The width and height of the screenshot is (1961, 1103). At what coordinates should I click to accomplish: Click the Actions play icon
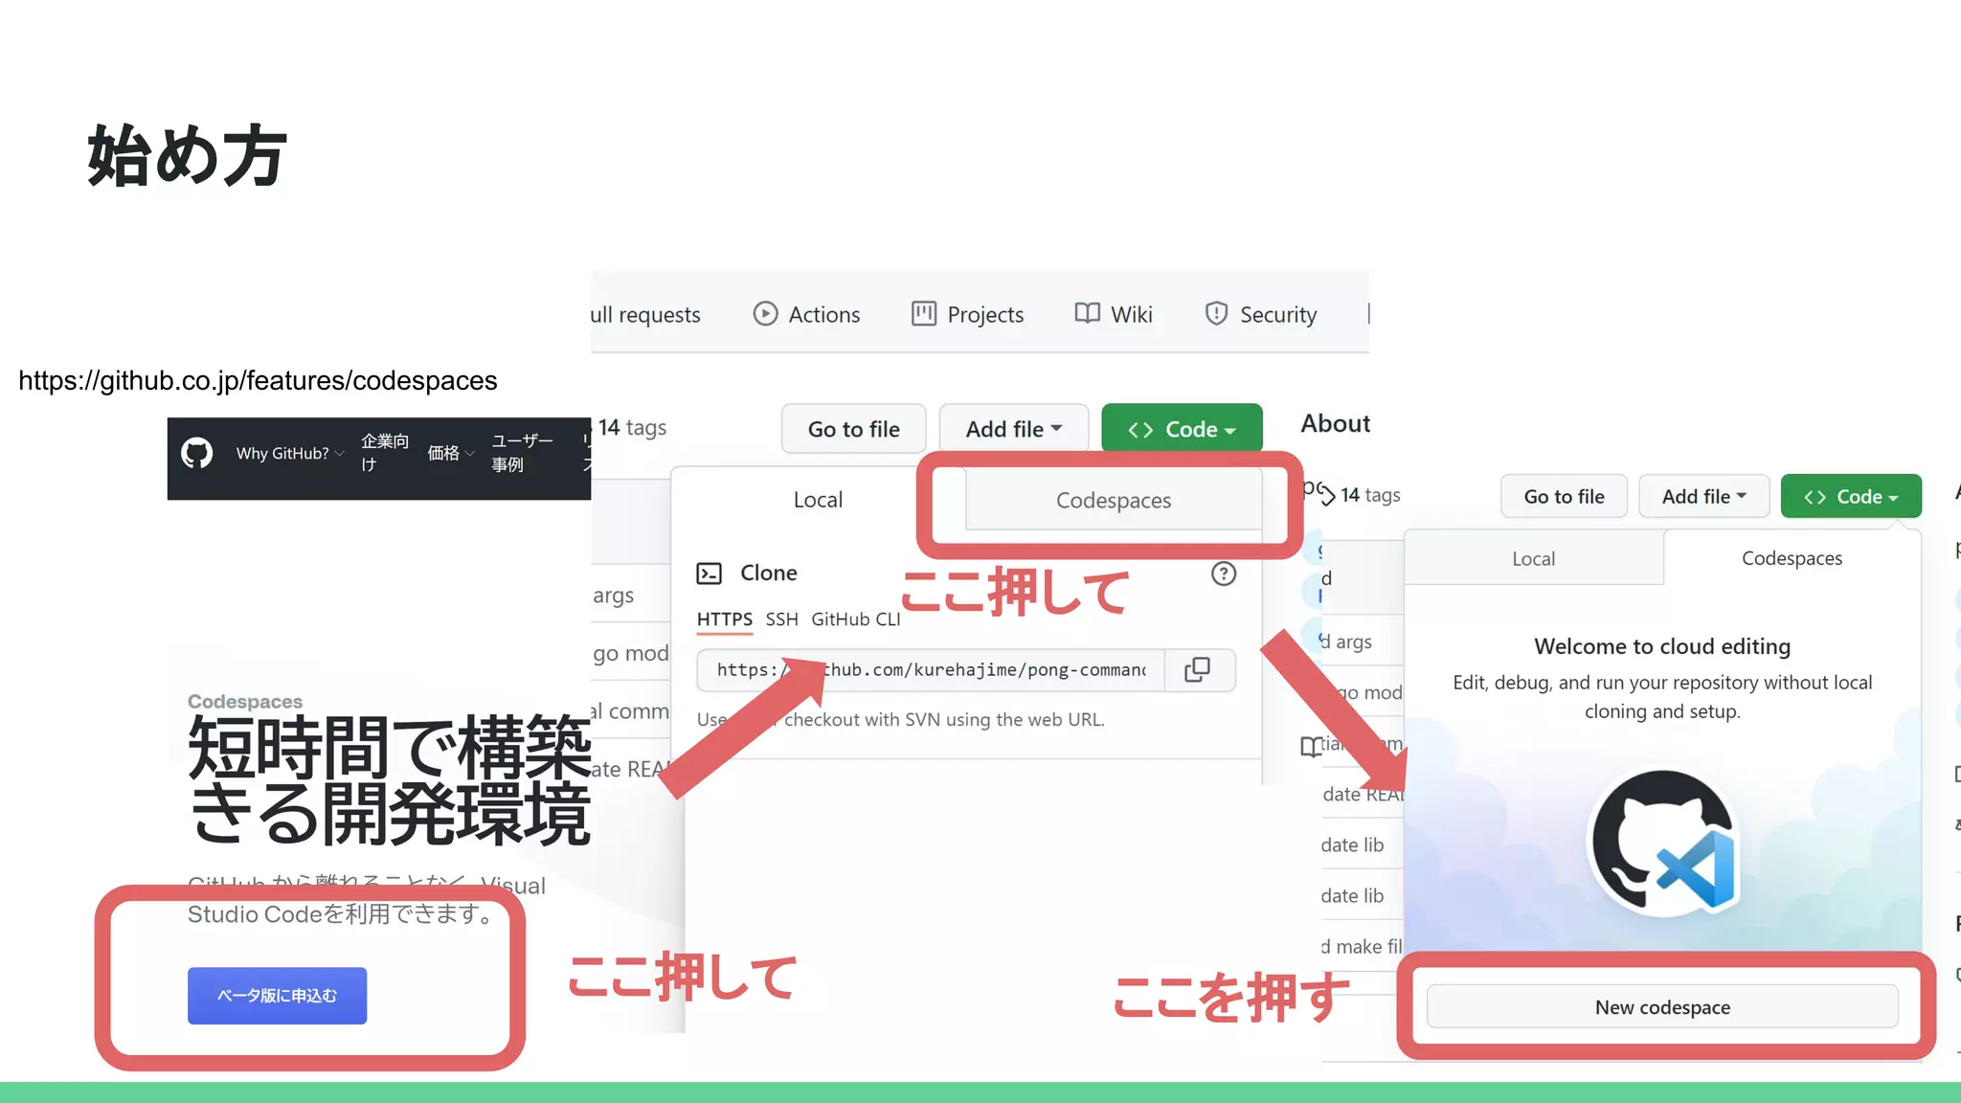tap(765, 314)
